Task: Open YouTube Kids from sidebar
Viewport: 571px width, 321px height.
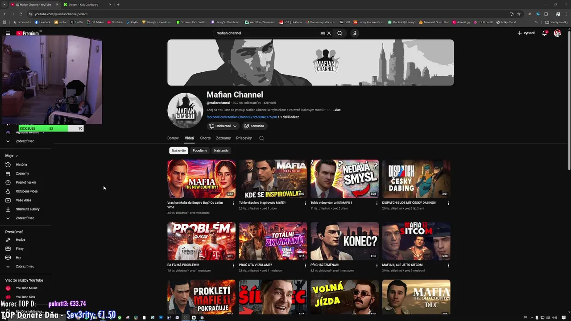Action: point(26,297)
